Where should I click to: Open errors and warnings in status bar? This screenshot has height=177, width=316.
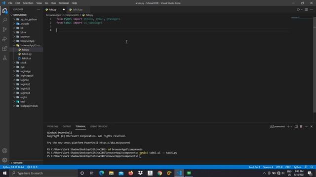32,167
